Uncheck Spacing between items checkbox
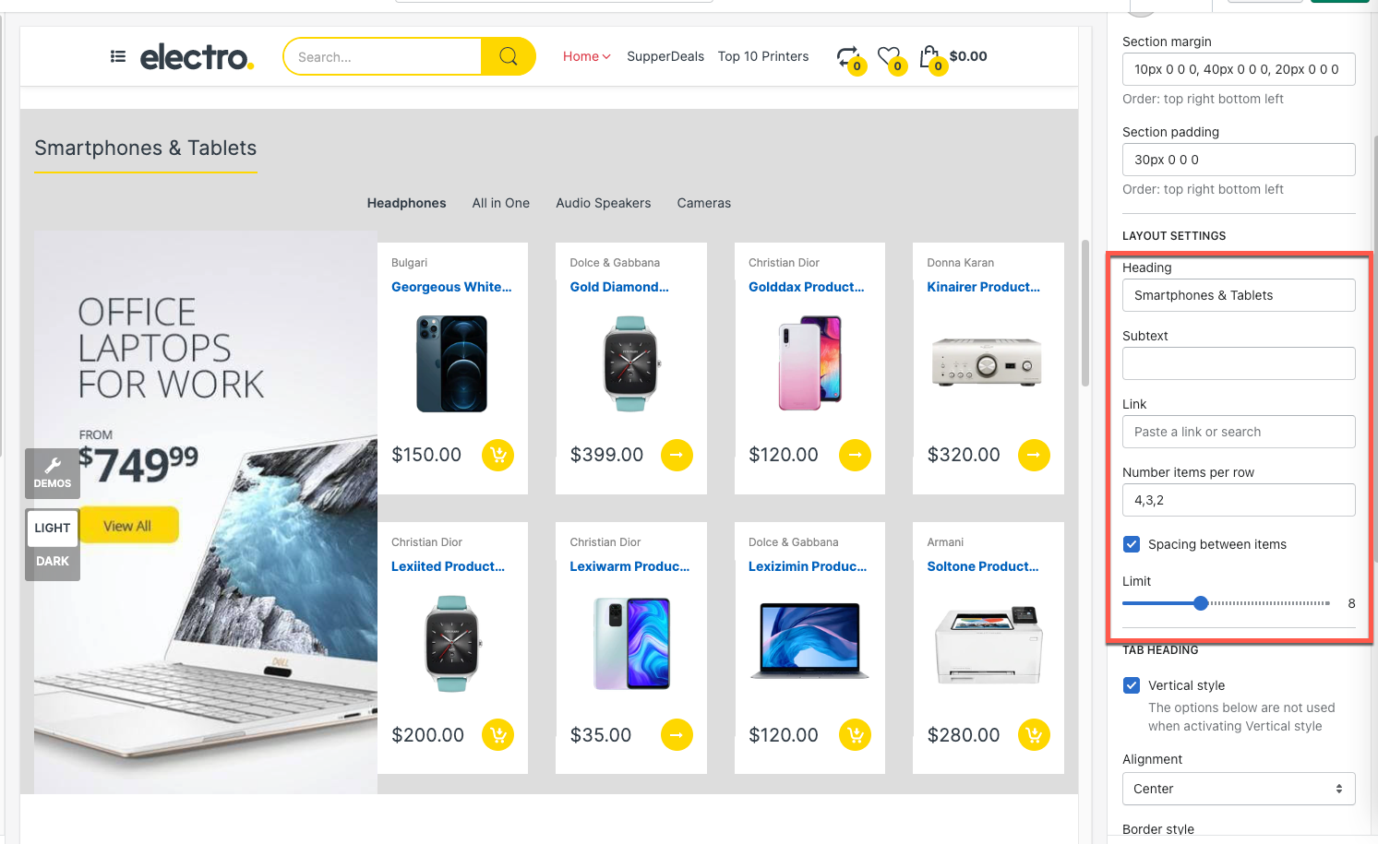Image resolution: width=1378 pixels, height=844 pixels. 1132,544
